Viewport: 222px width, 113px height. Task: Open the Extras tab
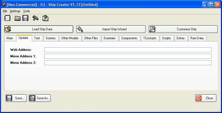[x=181, y=38]
